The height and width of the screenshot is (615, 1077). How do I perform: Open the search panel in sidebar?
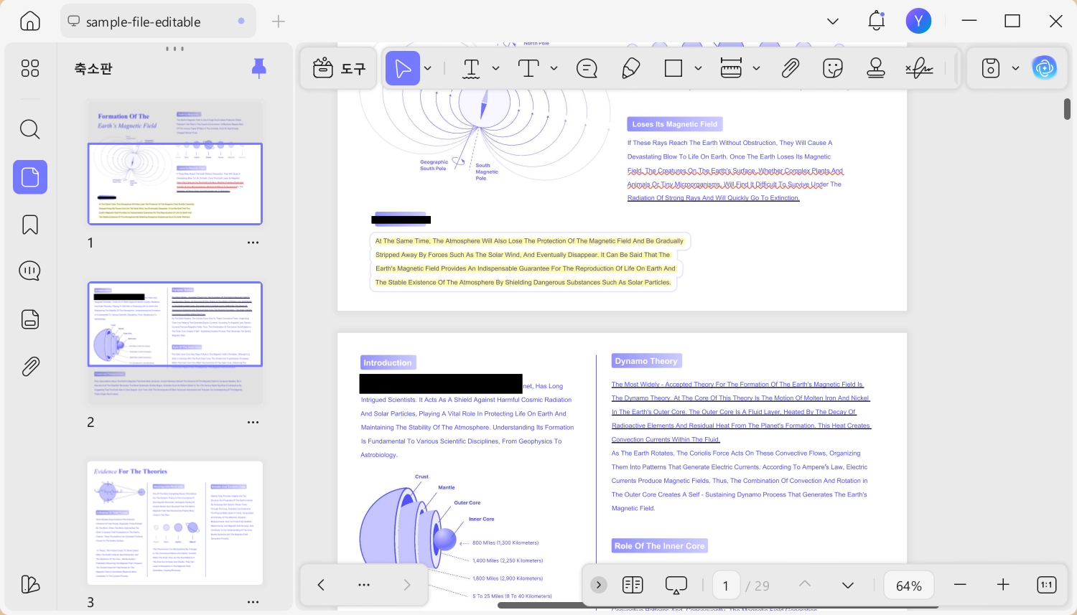coord(30,130)
